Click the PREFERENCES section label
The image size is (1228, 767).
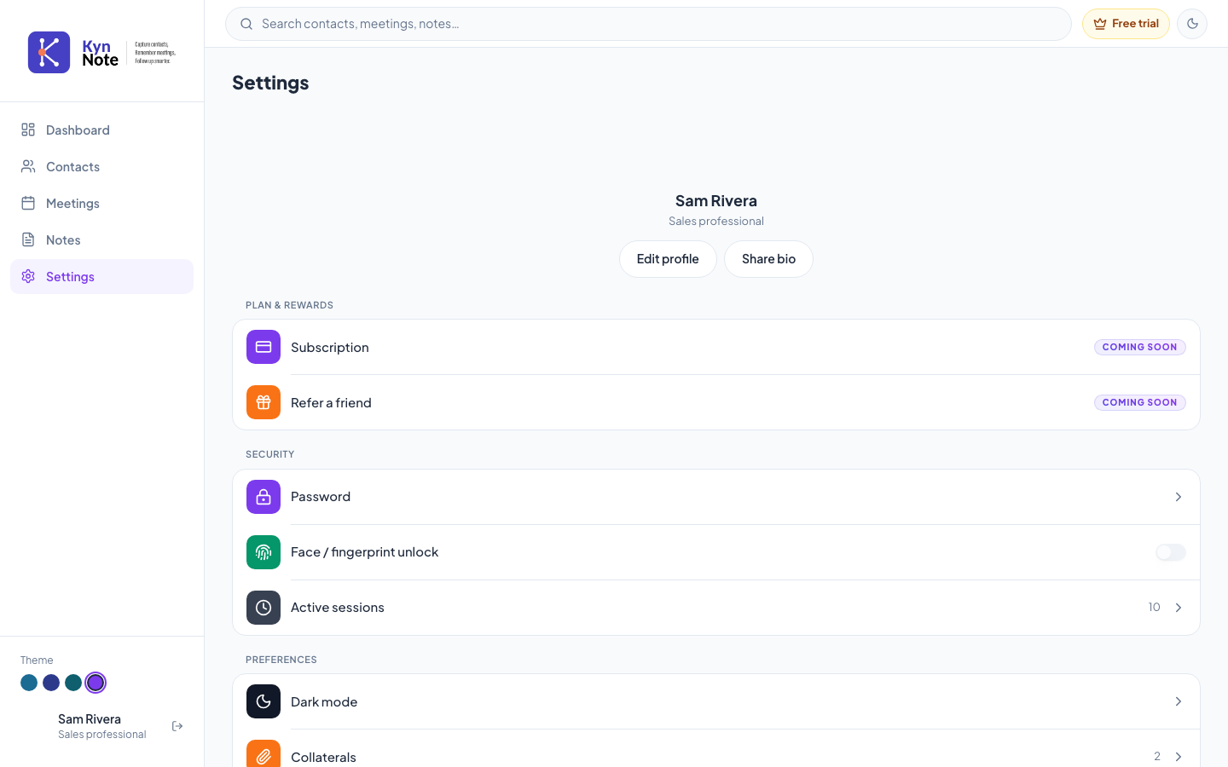tap(281, 660)
